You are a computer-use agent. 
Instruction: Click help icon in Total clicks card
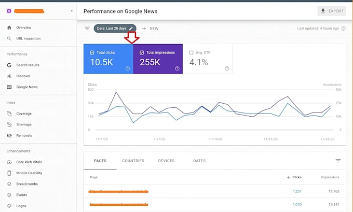tap(128, 68)
